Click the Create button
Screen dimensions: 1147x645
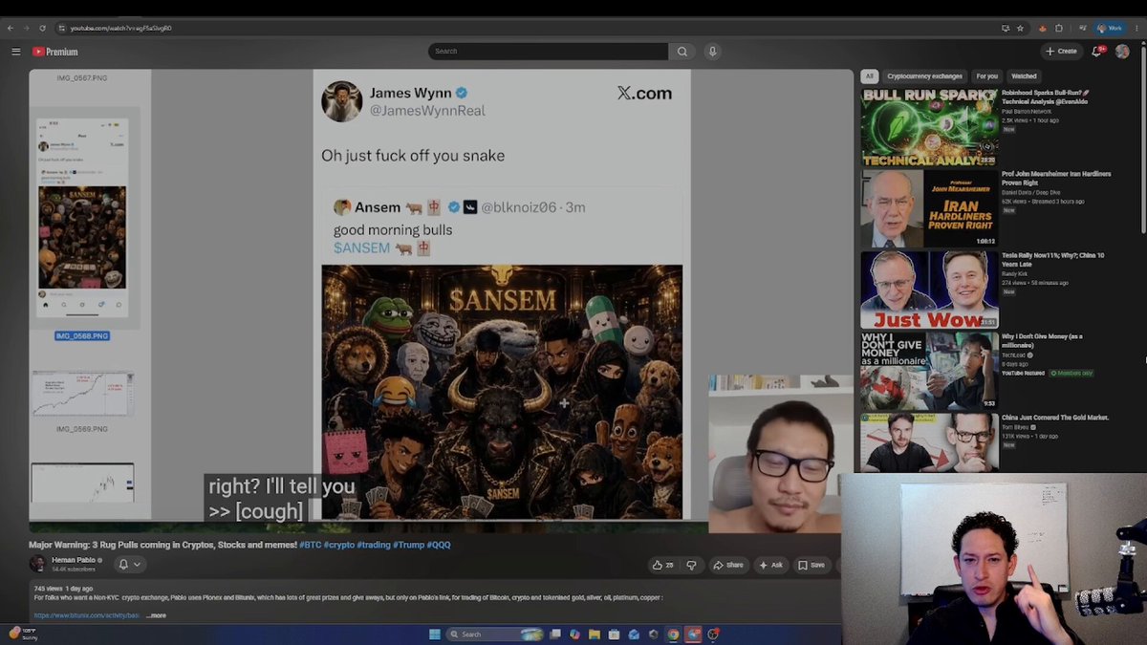(1062, 52)
